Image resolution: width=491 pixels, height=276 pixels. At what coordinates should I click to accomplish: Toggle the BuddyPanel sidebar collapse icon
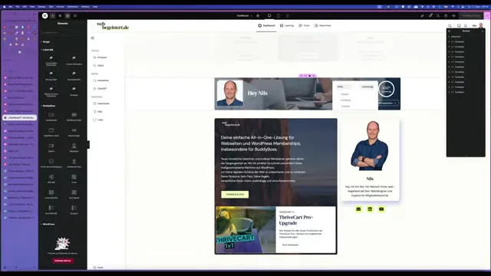click(93, 38)
